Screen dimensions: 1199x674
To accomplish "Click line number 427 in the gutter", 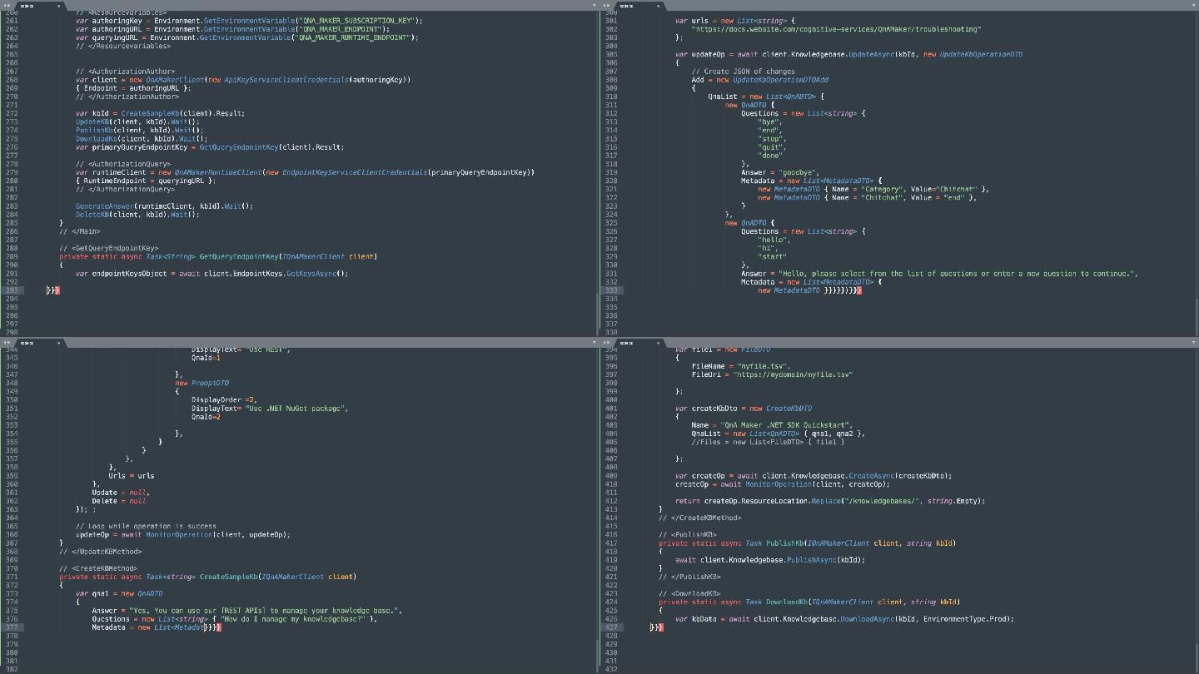I will click(x=611, y=627).
